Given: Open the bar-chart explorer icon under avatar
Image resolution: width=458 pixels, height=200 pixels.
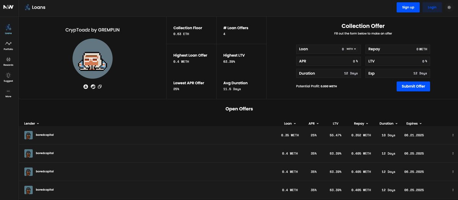Looking at the screenshot, I should tap(92, 87).
